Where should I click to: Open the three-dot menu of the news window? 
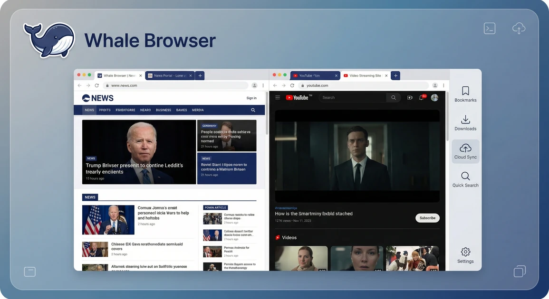pyautogui.click(x=263, y=85)
